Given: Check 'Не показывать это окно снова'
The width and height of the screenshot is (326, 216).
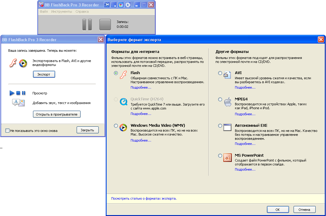Looking at the screenshot, I should click(8, 131).
